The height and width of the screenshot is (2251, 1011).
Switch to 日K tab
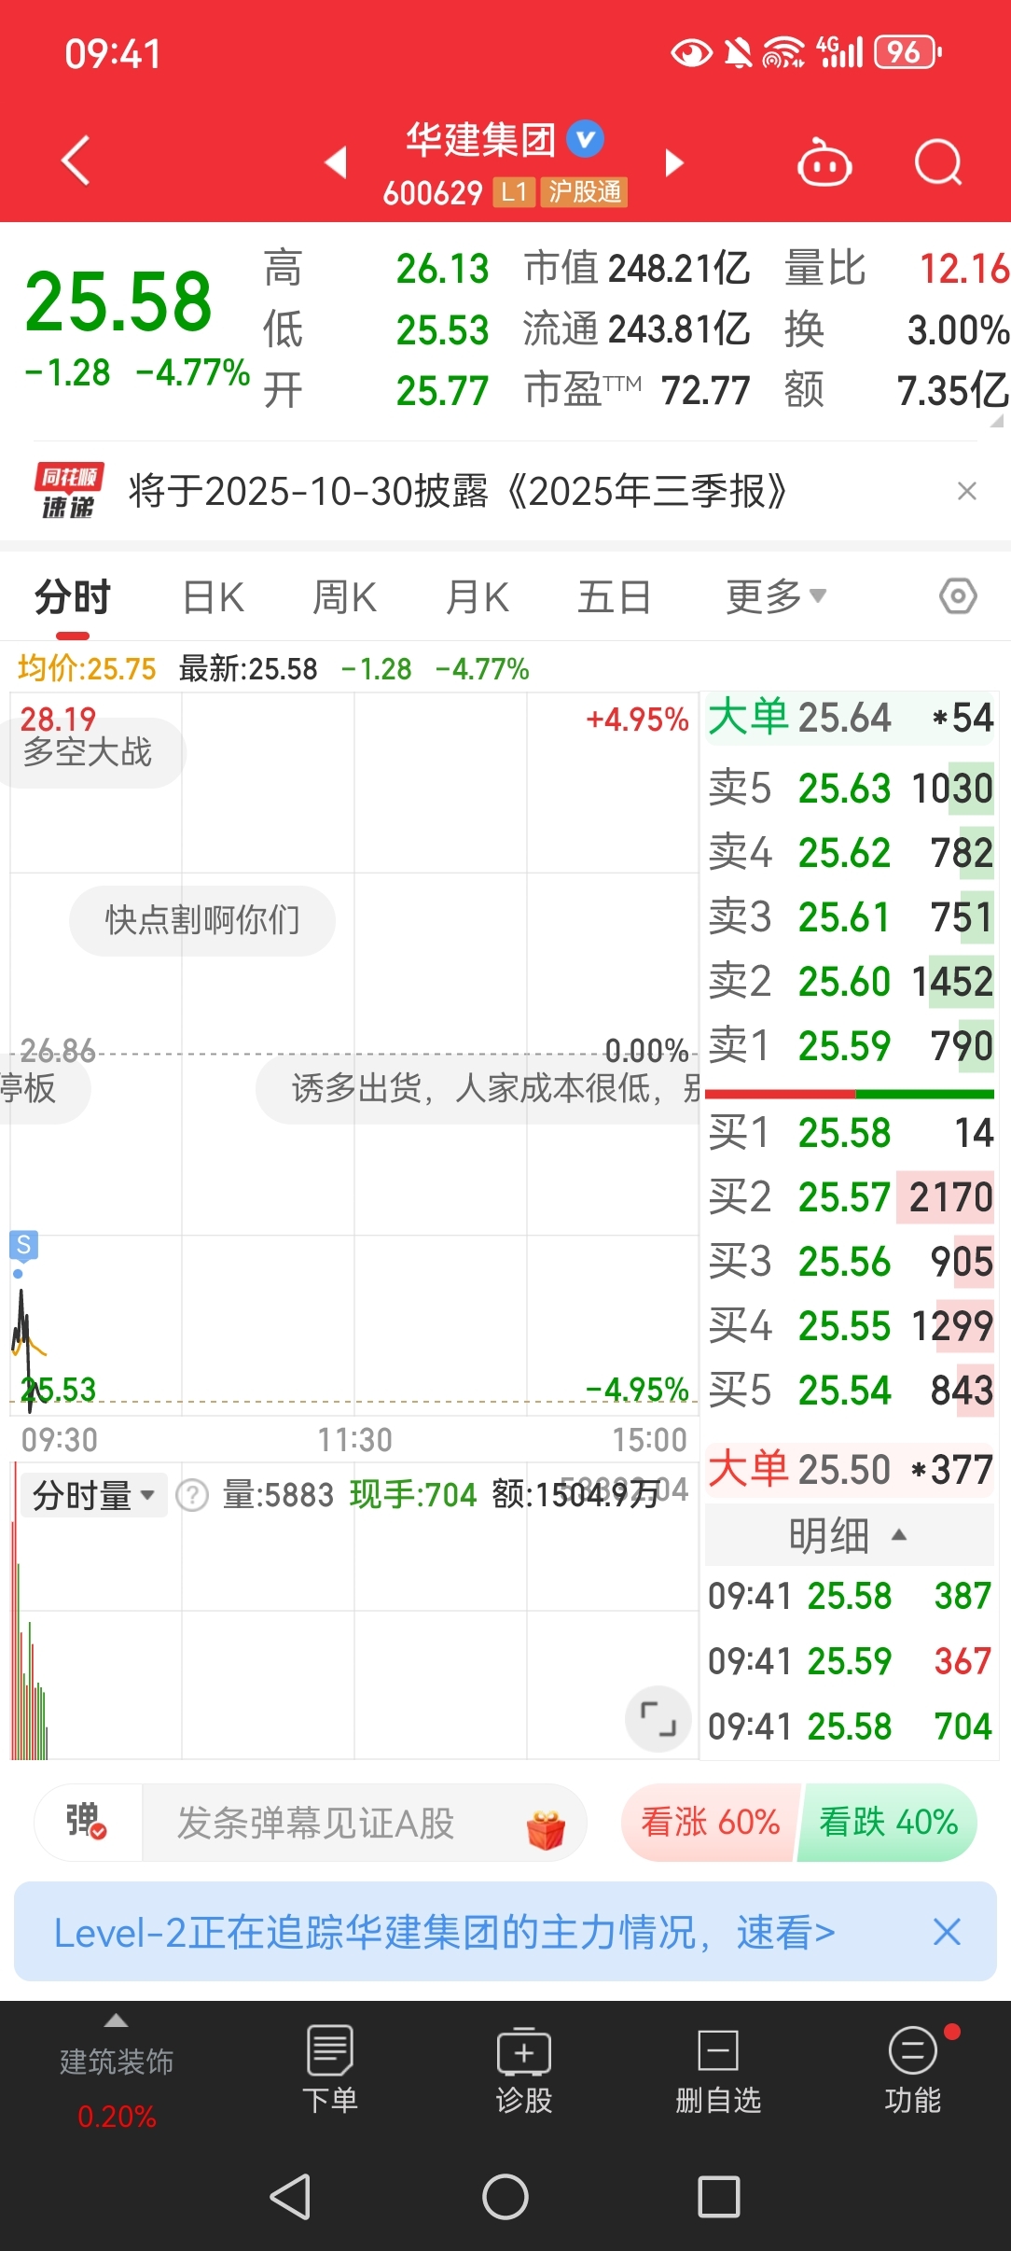pyautogui.click(x=214, y=595)
